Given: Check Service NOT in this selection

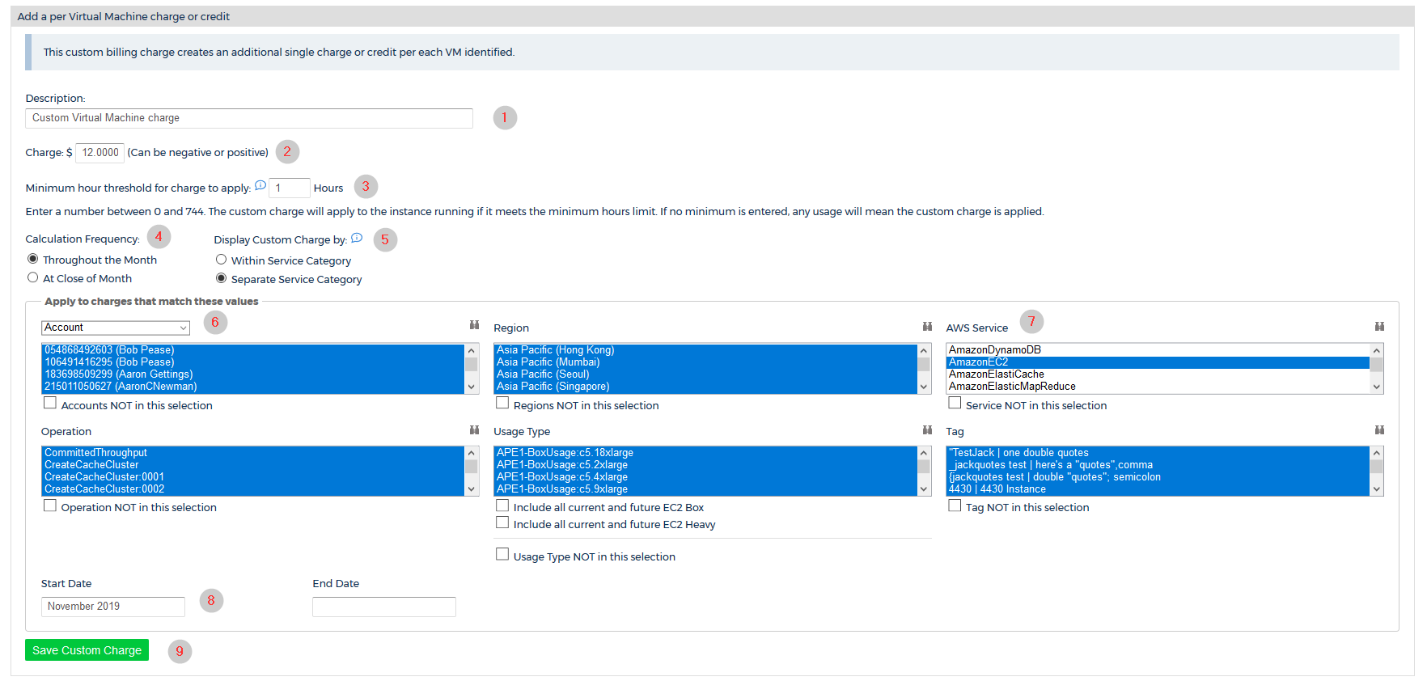Looking at the screenshot, I should click(955, 403).
